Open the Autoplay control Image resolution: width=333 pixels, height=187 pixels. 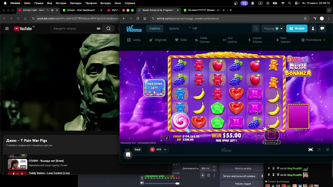click(272, 142)
